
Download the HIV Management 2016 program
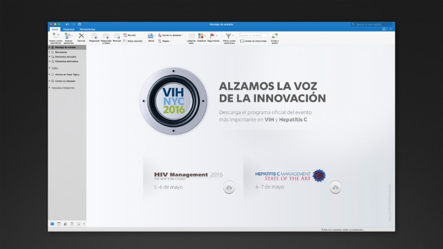pos(229,188)
